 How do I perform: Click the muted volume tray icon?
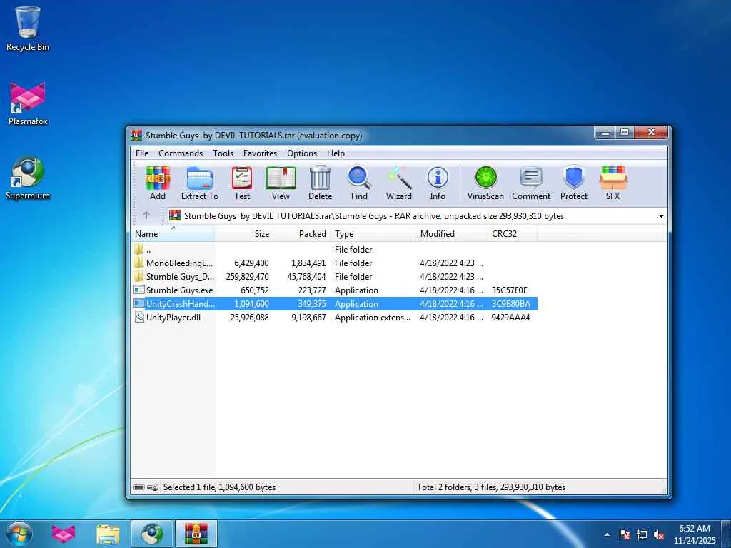[x=659, y=534]
